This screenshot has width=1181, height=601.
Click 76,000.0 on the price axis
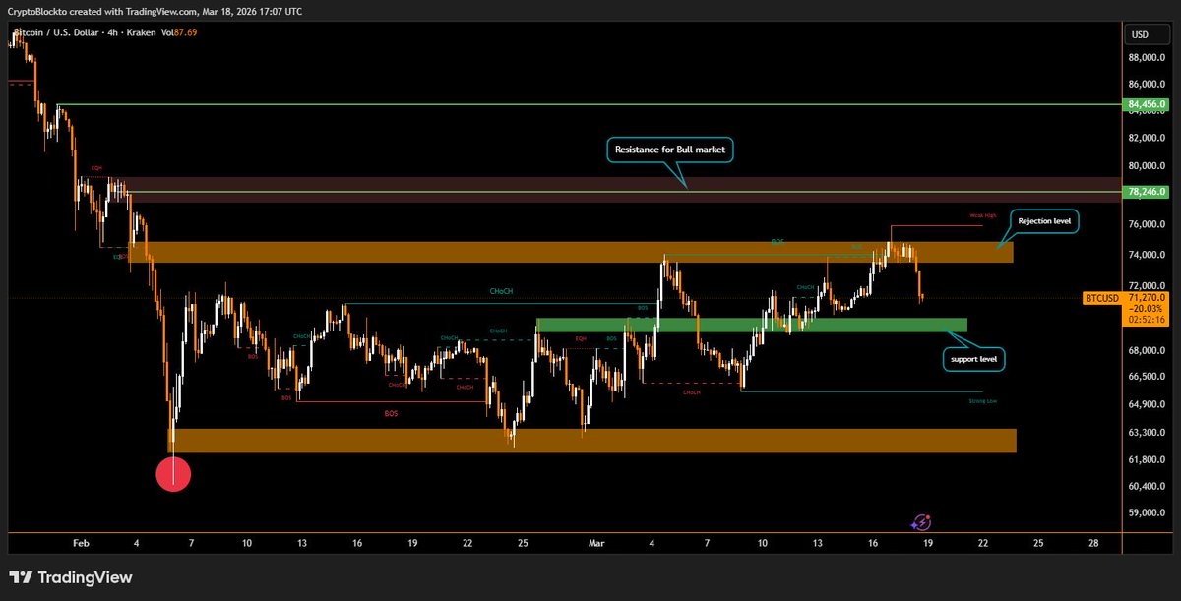pyautogui.click(x=1147, y=225)
